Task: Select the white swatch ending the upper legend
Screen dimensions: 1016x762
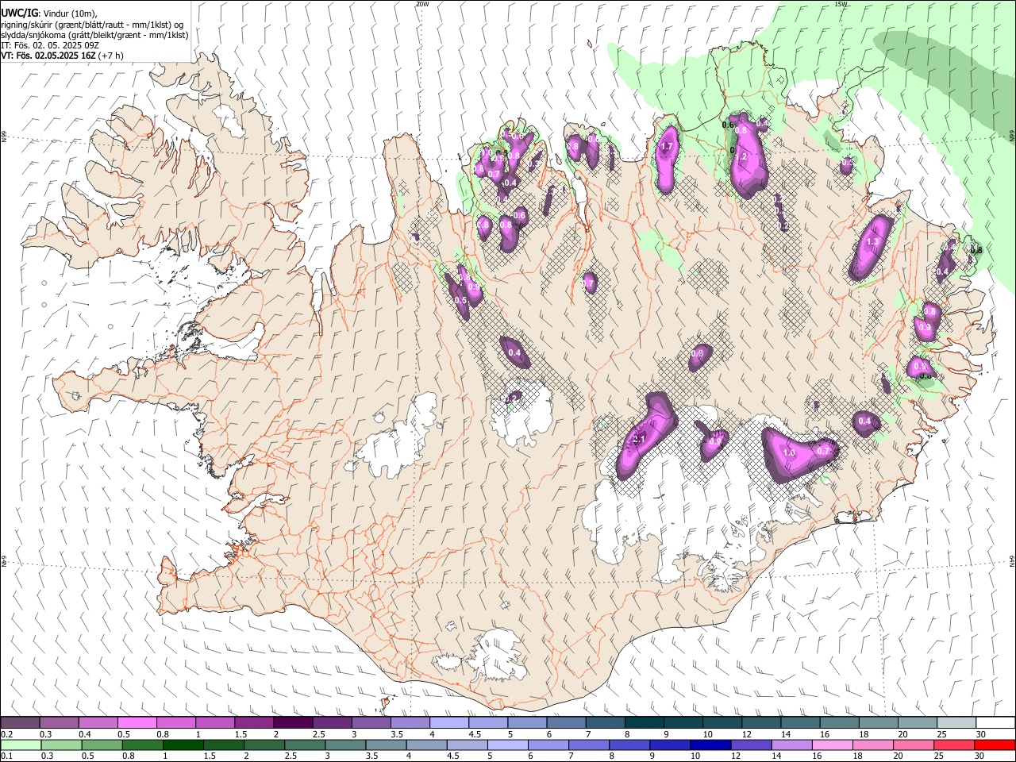Action: 995,723
